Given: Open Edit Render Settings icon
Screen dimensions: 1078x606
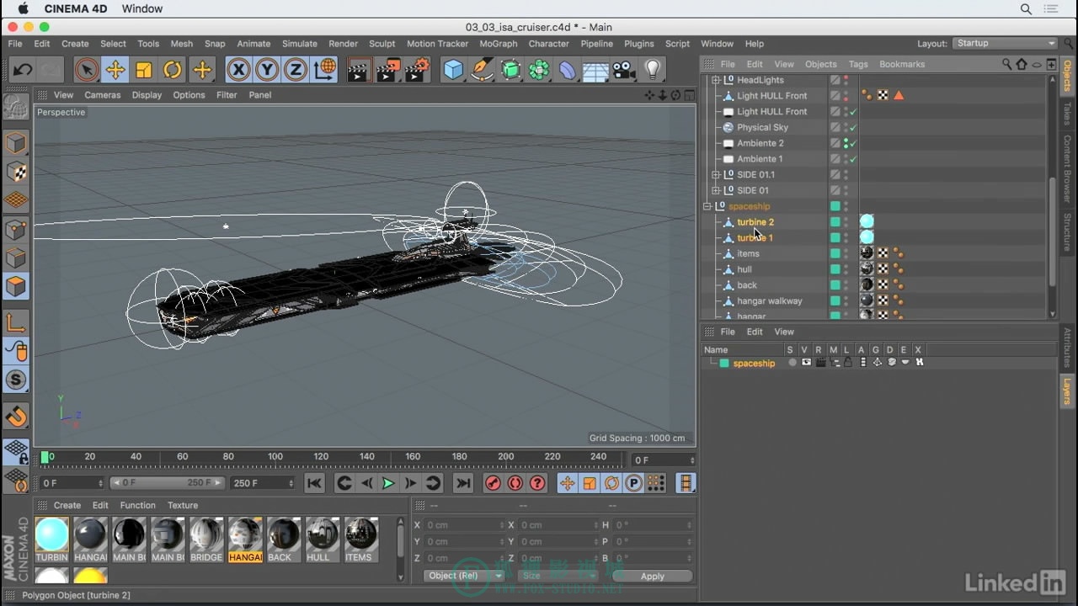Looking at the screenshot, I should (416, 70).
